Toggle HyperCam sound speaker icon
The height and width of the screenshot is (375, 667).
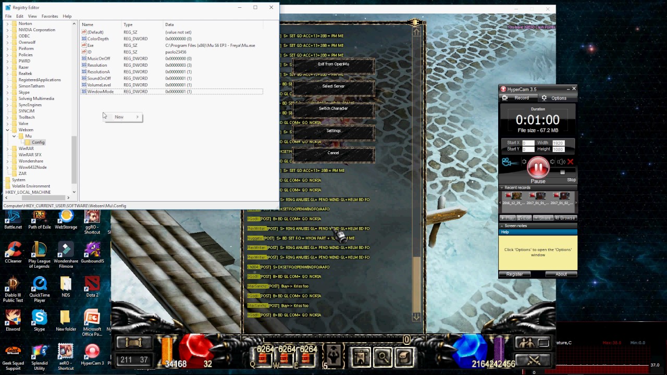[x=561, y=162]
